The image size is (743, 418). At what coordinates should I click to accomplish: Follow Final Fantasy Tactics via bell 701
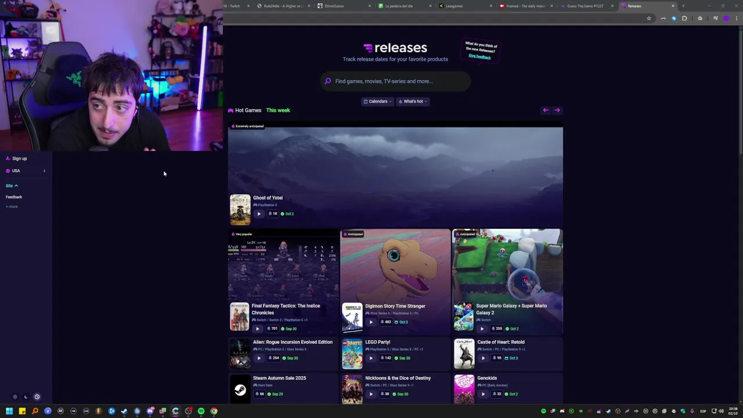tap(273, 329)
